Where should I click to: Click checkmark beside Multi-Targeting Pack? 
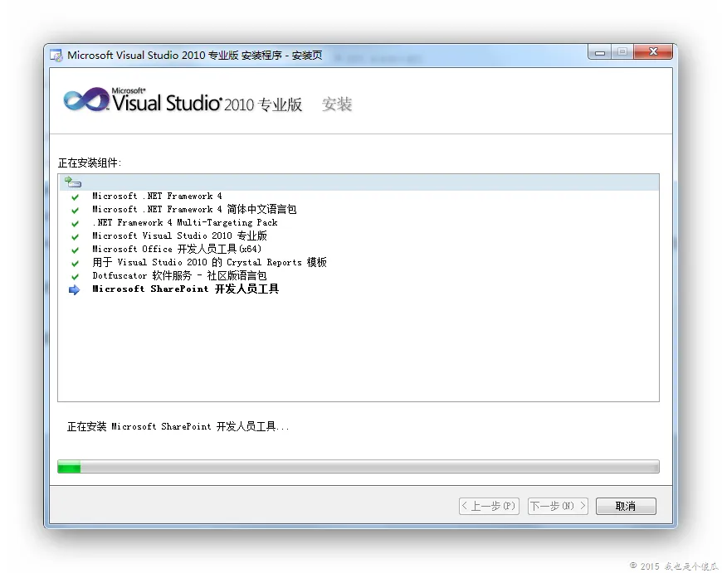(75, 224)
